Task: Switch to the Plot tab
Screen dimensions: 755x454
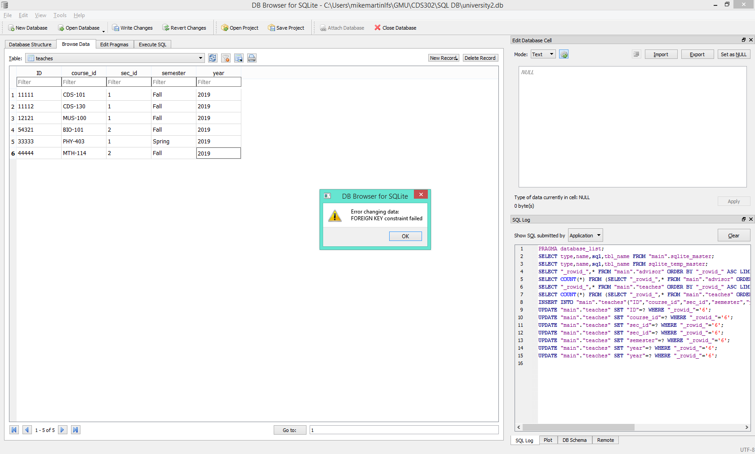Action: (548, 440)
